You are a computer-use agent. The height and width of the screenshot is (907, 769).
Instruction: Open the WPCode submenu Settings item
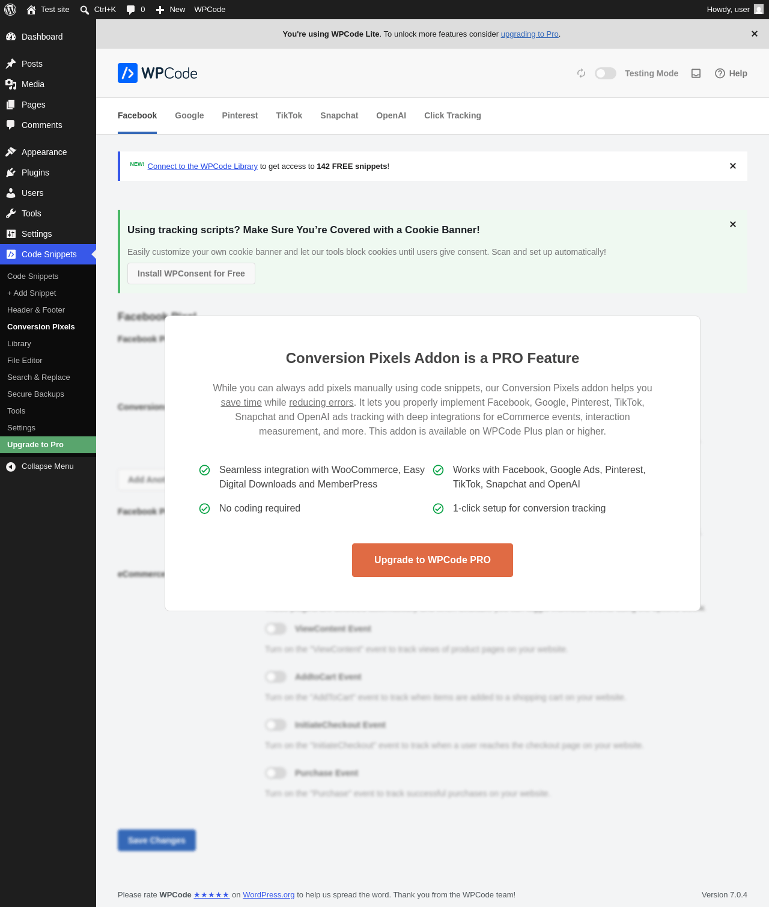48,428
